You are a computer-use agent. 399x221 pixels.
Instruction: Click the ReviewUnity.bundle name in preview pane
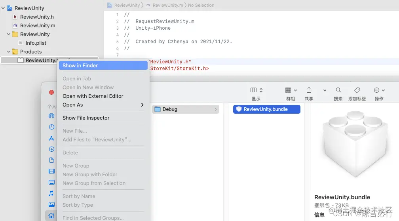tap(342, 197)
